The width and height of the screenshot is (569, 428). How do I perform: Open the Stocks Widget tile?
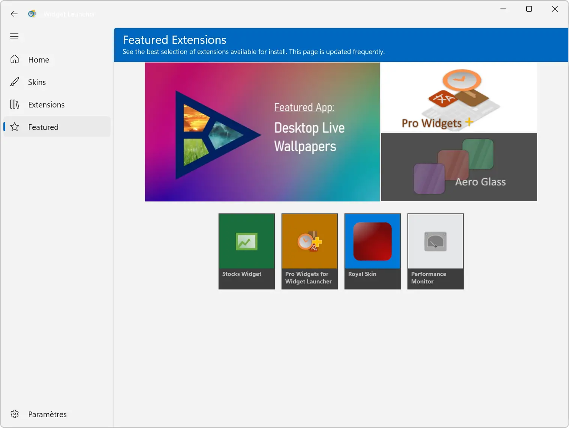[247, 251]
